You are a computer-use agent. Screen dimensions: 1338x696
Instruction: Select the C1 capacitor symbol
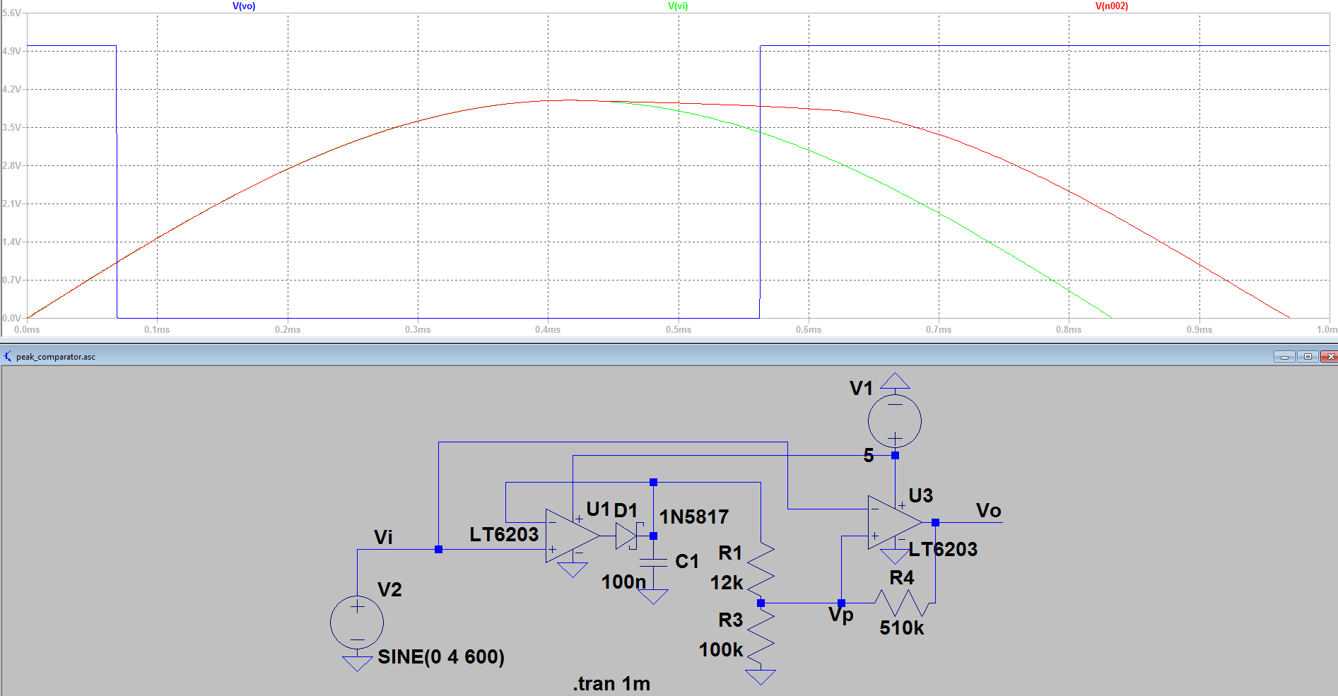[653, 562]
